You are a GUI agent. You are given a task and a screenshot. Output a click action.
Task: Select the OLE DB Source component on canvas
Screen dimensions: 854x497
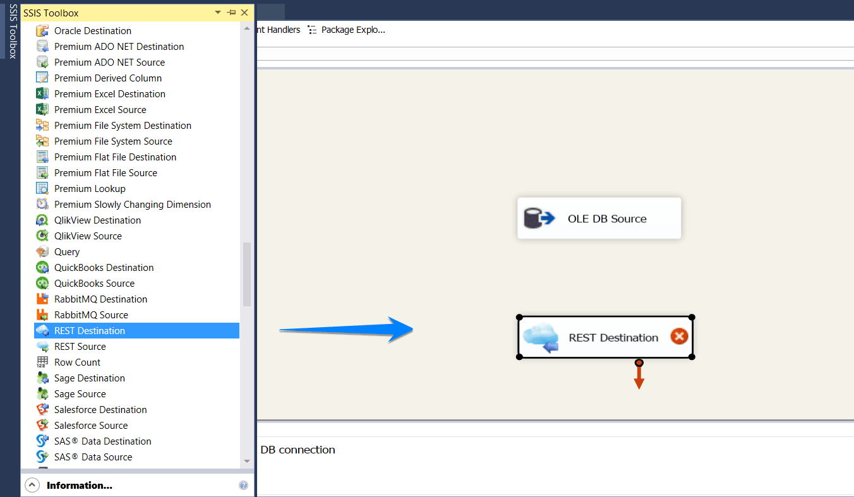[x=599, y=219]
